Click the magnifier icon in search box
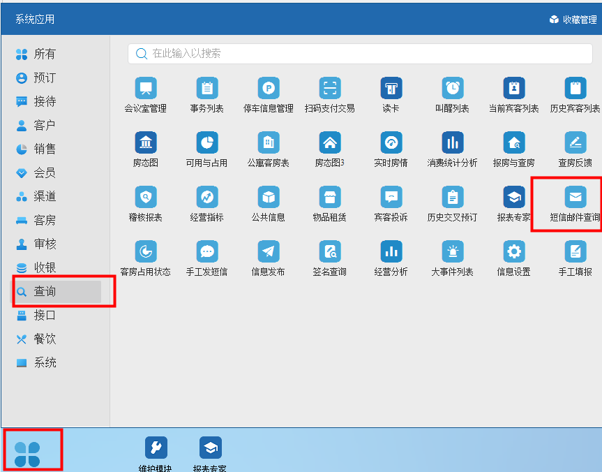602x472 pixels. [142, 54]
